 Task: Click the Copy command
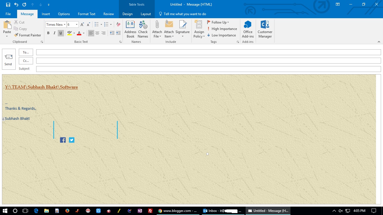[20, 29]
